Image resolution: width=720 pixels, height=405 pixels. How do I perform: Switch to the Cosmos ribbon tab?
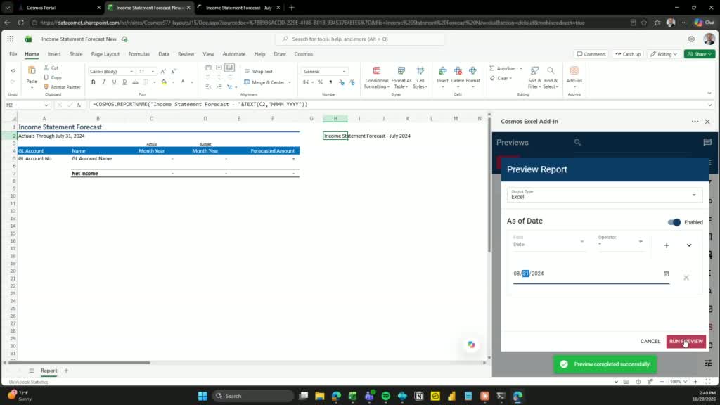[x=304, y=54]
